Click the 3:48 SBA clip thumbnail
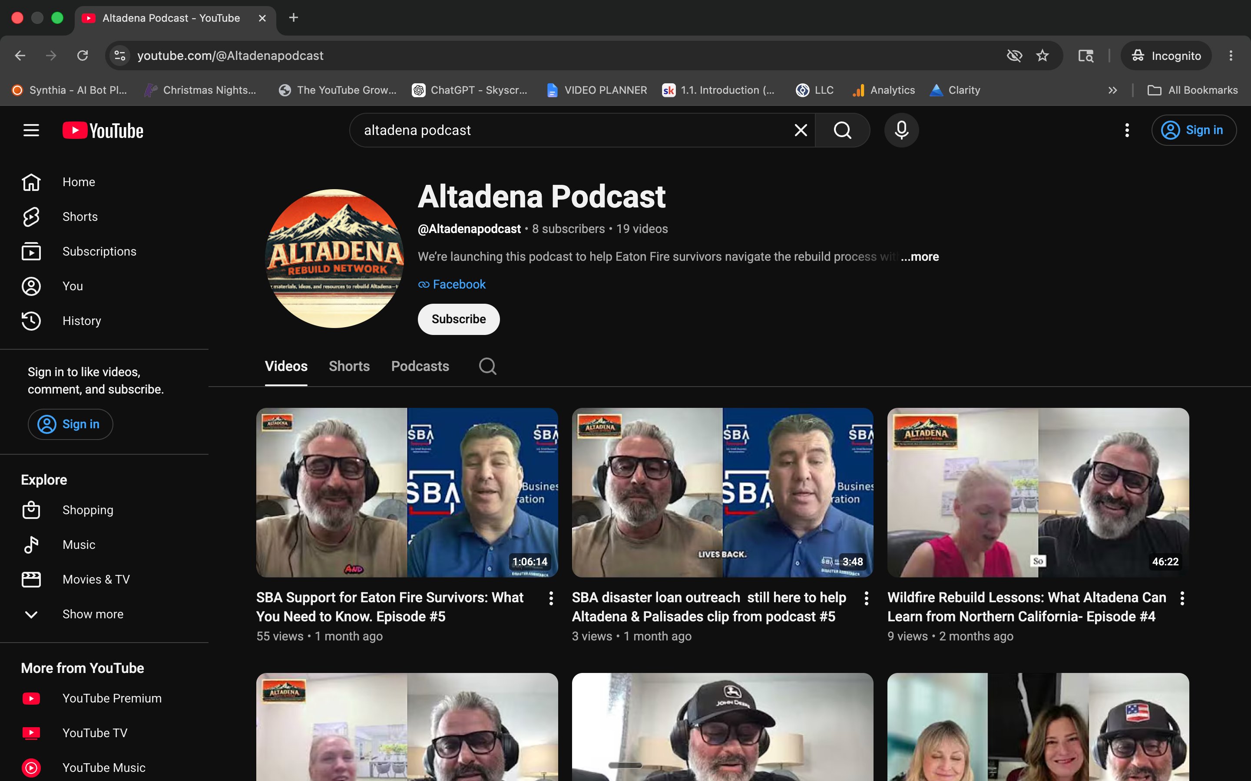1251x781 pixels. (x=722, y=492)
